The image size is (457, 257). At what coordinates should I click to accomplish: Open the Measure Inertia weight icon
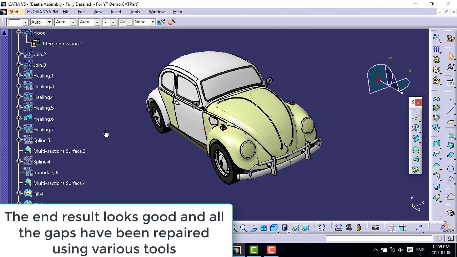(358, 228)
